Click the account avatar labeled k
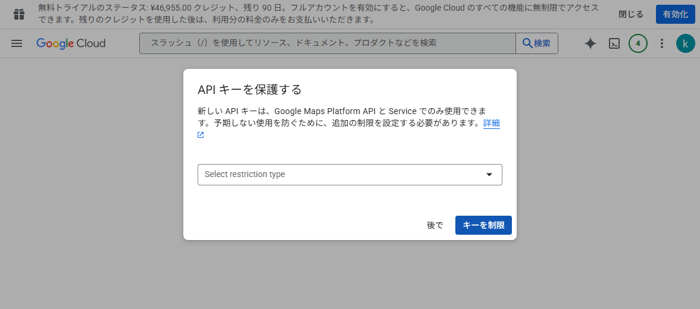 pyautogui.click(x=685, y=43)
